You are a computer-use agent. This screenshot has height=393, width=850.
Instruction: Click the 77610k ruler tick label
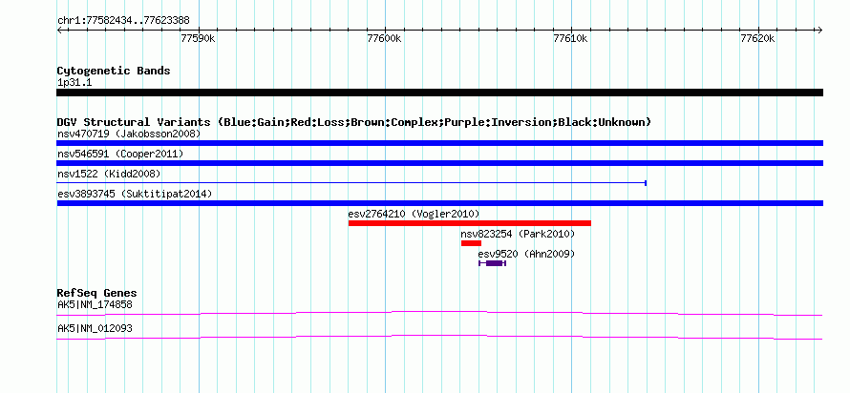(571, 38)
